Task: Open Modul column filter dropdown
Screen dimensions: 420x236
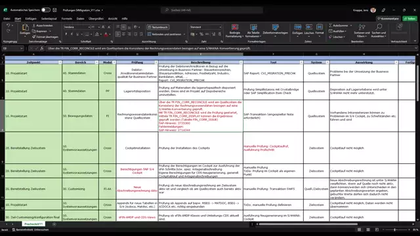Action: click(x=114, y=62)
